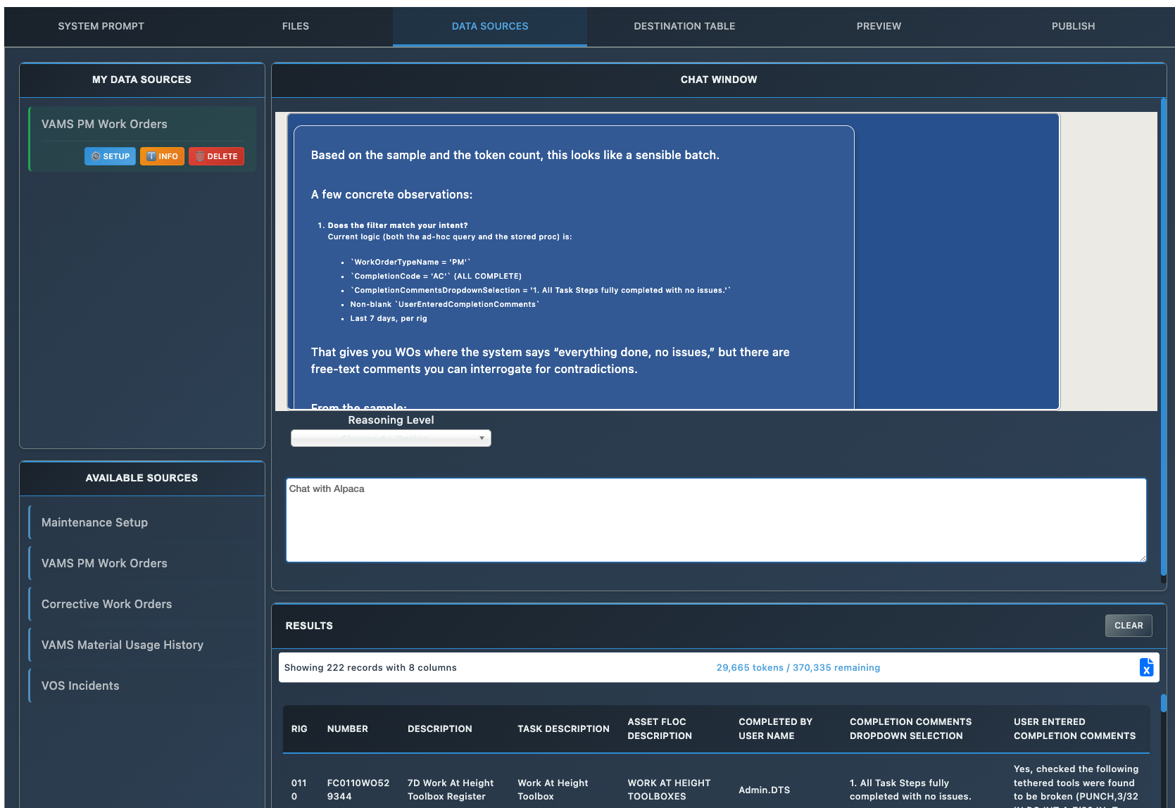Delete VAMS PM Work Orders using trash icon
Viewport: 1175px width, 808px height.
(216, 156)
